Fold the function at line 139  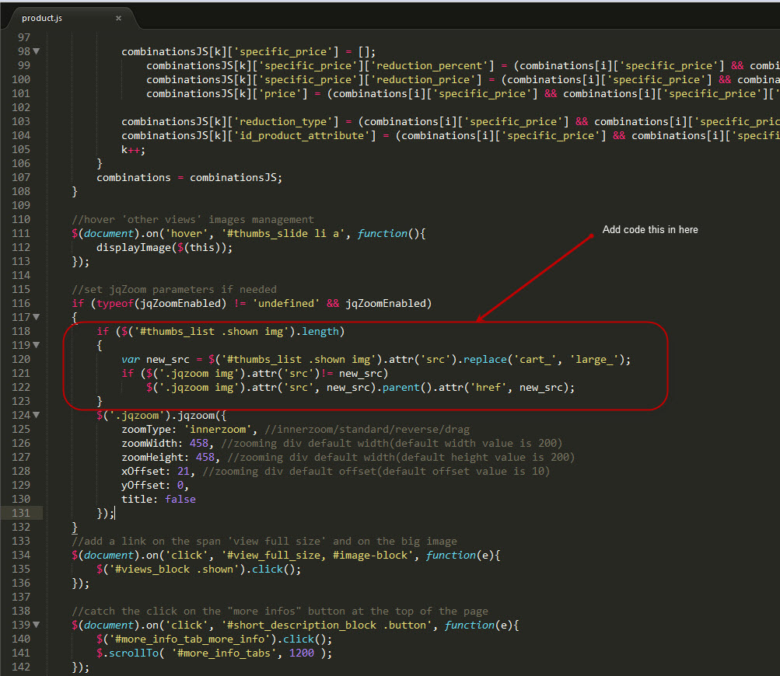click(x=37, y=625)
